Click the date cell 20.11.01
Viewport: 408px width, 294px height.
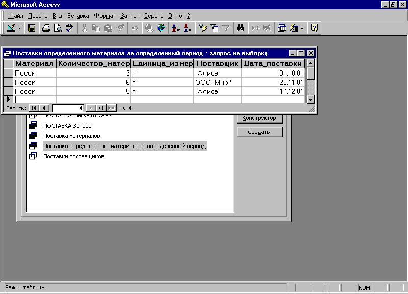(x=273, y=82)
